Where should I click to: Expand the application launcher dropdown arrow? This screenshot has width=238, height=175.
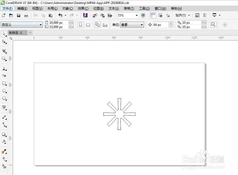(220, 15)
